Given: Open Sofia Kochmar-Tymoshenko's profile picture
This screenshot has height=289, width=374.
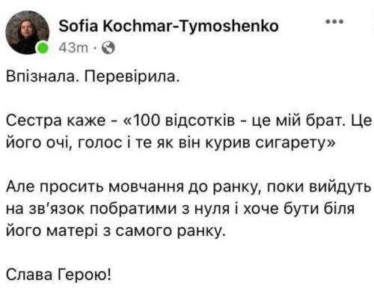Looking at the screenshot, I should (x=28, y=32).
